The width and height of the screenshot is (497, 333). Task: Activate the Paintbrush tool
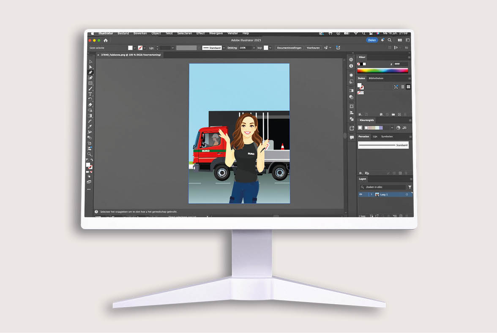coord(90,89)
